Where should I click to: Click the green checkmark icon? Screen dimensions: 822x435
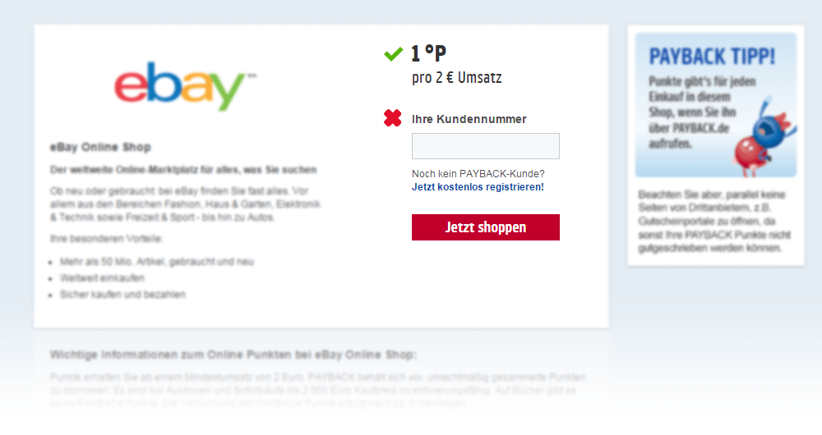393,54
